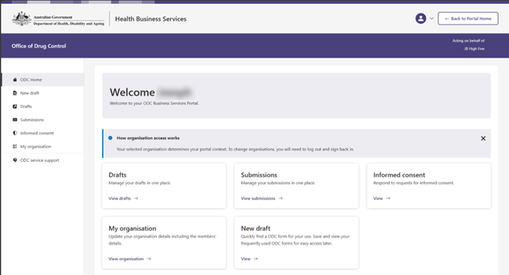Viewport: 509px width, 275px height.
Task: Open Informed consent from sidebar menu
Action: coord(43,133)
